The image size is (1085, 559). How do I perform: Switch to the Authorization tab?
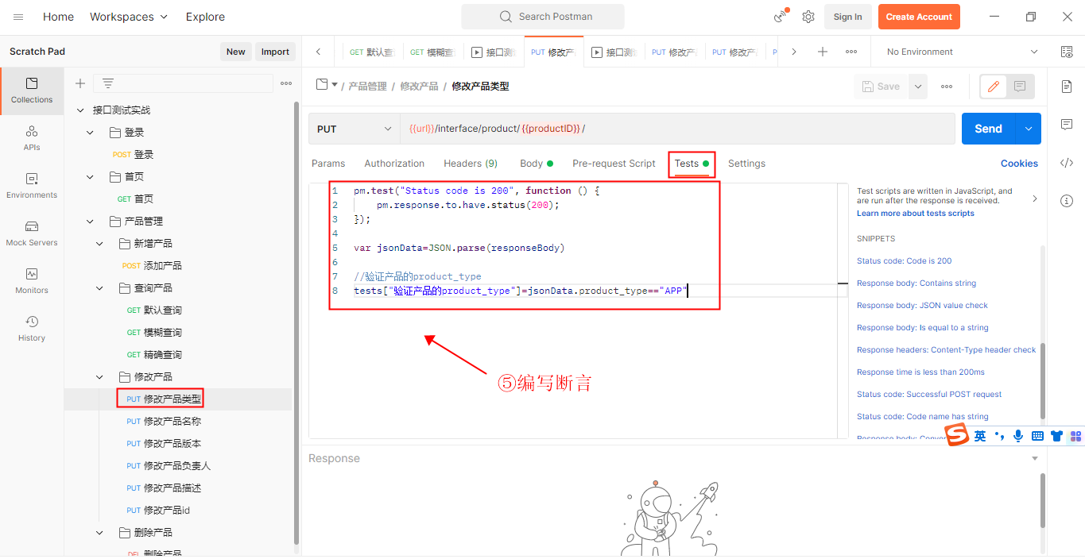[394, 164]
